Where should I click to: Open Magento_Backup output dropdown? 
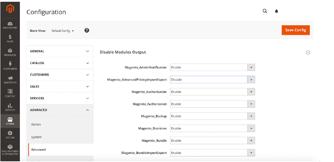212,116
